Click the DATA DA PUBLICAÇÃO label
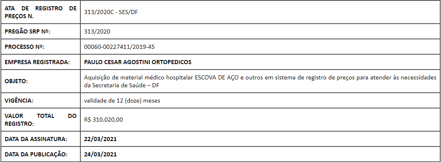Image resolution: width=441 pixels, height=163 pixels. point(36,154)
